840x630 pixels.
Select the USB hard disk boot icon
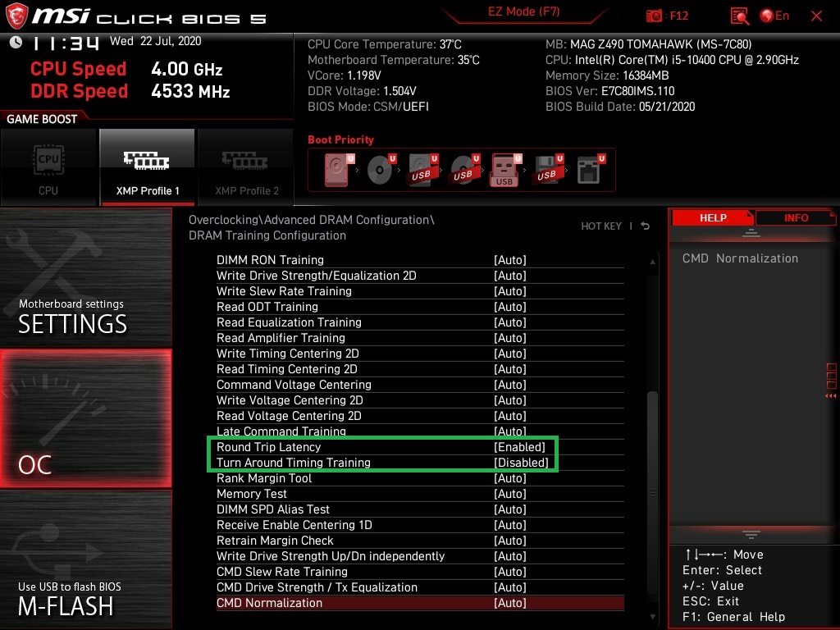pyautogui.click(x=422, y=170)
